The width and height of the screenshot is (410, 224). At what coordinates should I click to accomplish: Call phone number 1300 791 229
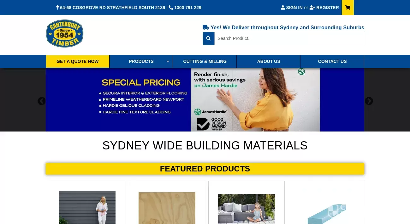click(x=188, y=8)
